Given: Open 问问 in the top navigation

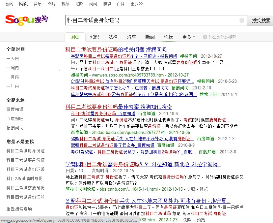Looking at the screenshot, I should (93, 4).
